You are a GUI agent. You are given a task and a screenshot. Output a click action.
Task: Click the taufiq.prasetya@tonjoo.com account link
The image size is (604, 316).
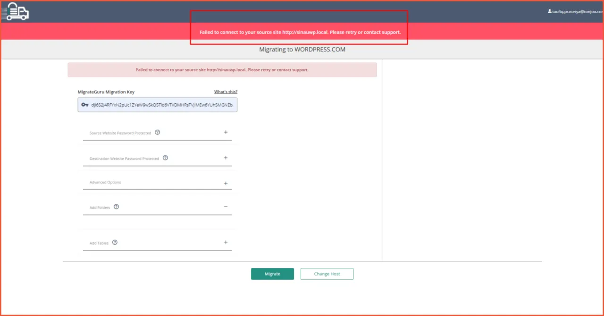point(575,11)
